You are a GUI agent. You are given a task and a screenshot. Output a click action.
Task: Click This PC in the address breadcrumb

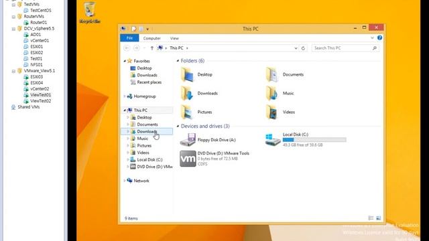pyautogui.click(x=176, y=48)
